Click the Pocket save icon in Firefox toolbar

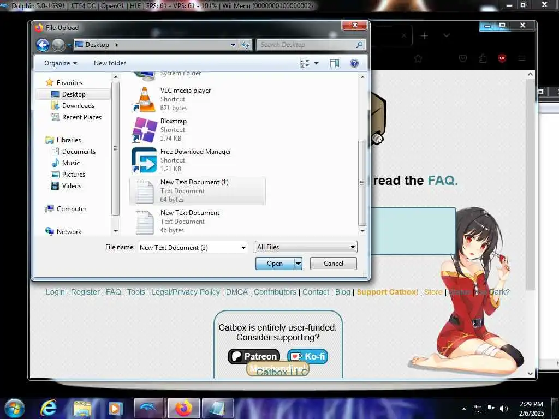pos(463,58)
